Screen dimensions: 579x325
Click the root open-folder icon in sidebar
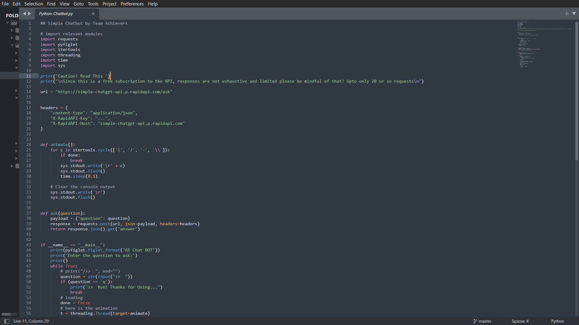14,23
